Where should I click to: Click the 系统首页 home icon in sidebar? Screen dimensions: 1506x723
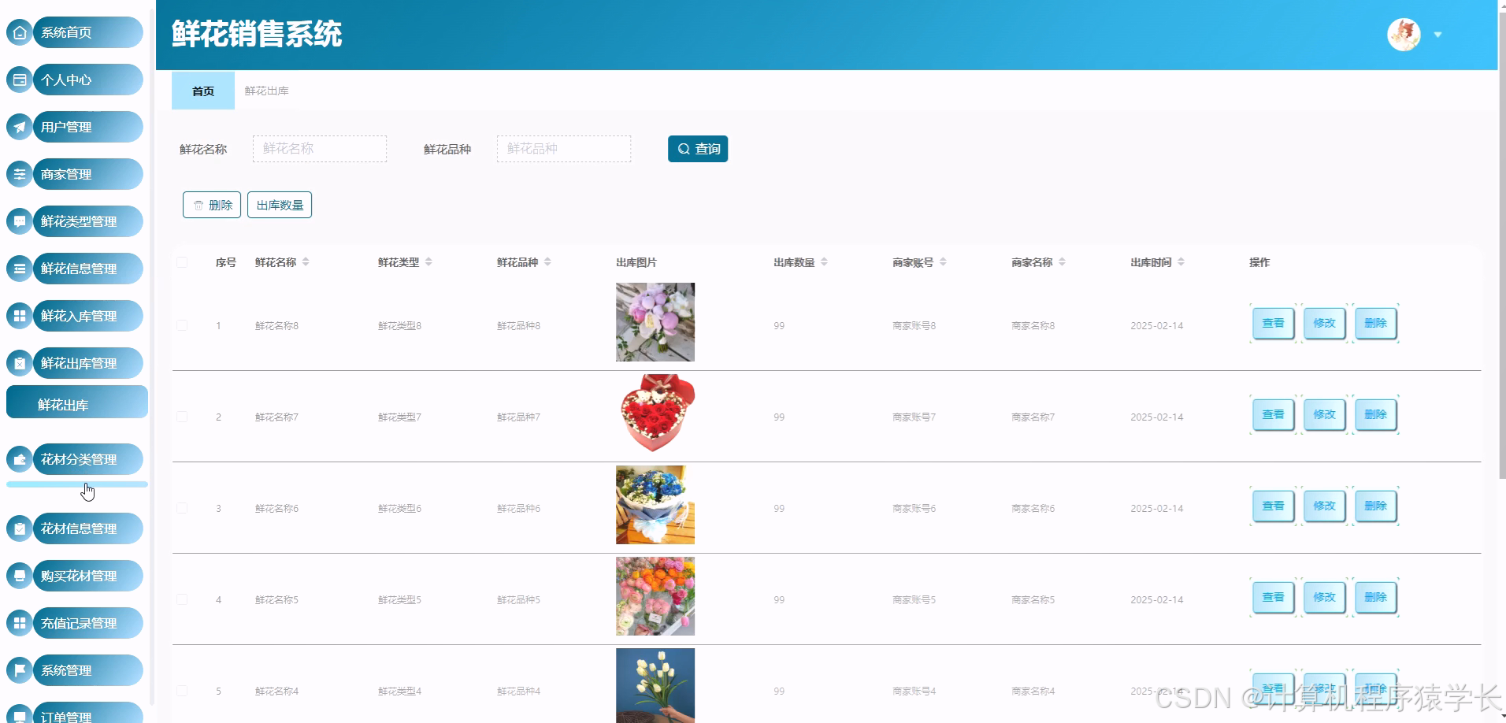coord(19,32)
